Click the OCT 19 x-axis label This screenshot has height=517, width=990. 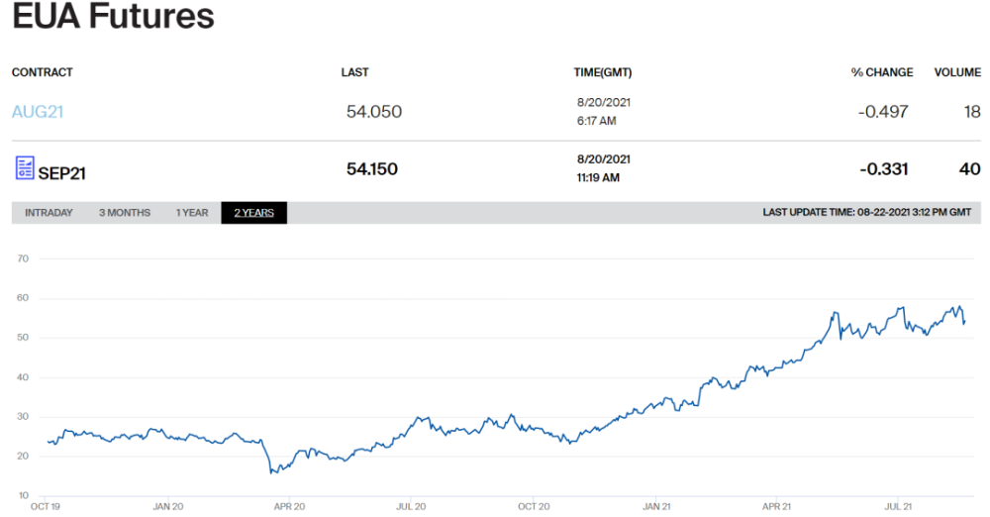[x=46, y=507]
